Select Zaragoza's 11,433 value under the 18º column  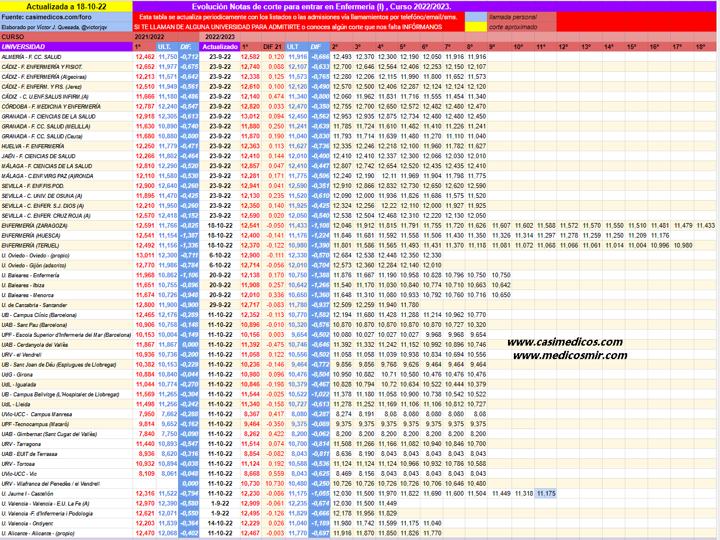click(705, 225)
